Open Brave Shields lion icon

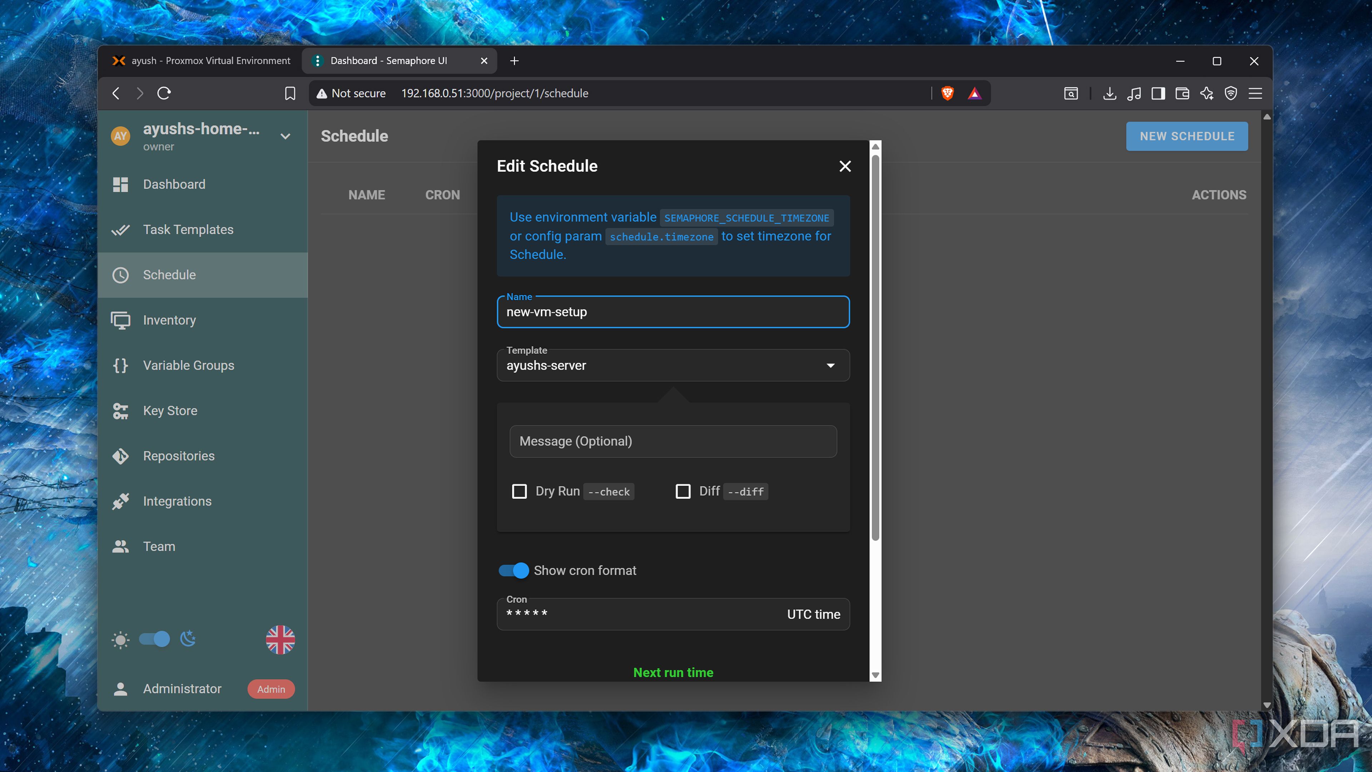[948, 93]
